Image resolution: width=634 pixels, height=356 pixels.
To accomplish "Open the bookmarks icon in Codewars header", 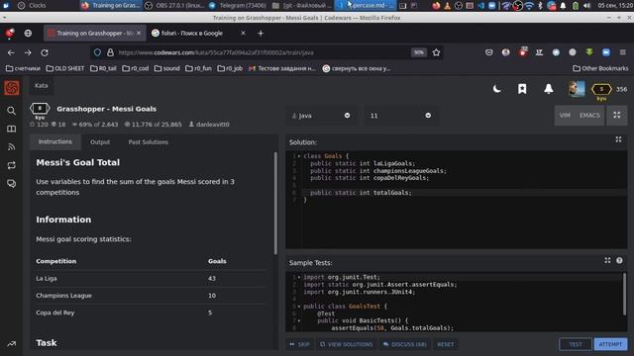I will 522,89.
